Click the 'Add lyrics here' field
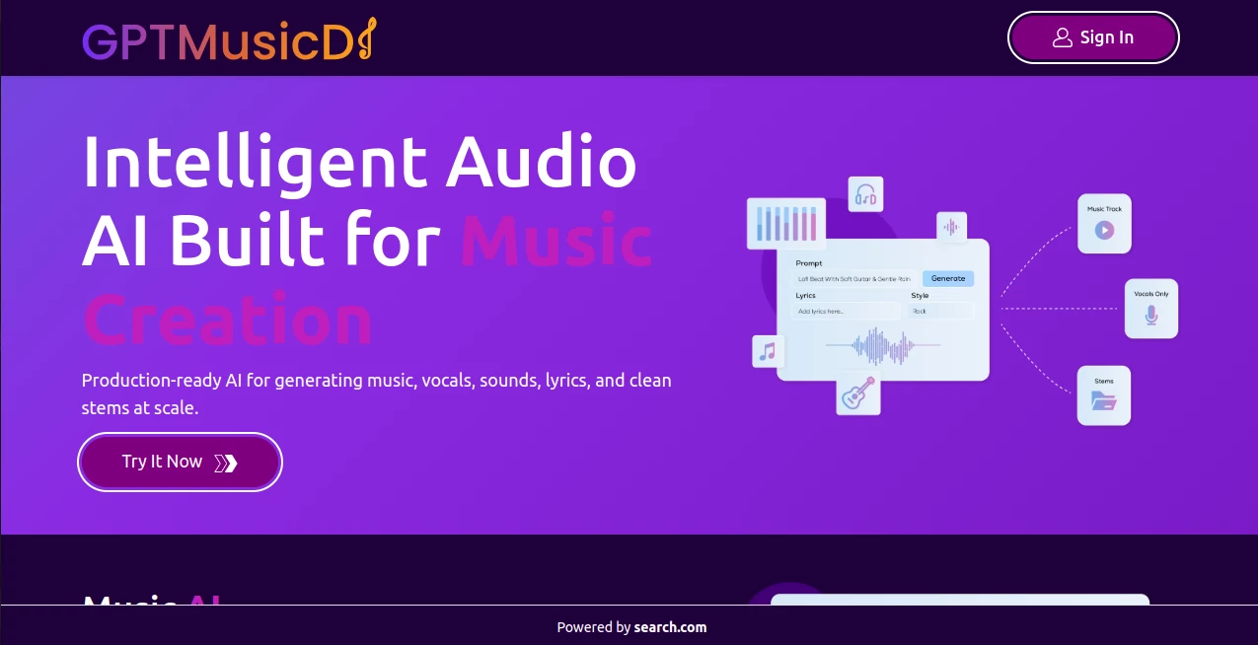Screen dimensions: 1258x645 [846, 311]
